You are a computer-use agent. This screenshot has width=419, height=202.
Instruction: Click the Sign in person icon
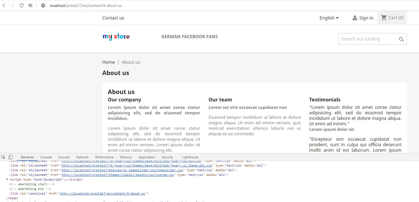coord(355,18)
